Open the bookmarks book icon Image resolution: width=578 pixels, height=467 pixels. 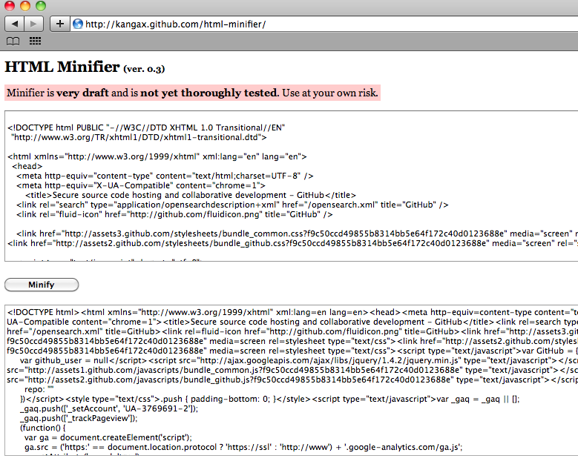[13, 42]
